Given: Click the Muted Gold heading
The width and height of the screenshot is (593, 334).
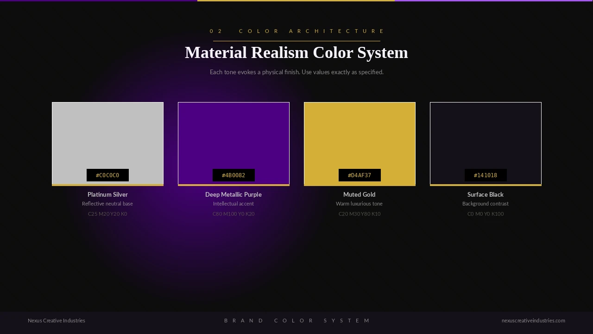Looking at the screenshot, I should tap(360, 194).
